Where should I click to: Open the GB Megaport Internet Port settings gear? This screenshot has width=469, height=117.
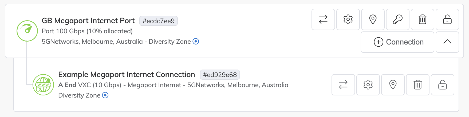pos(348,19)
